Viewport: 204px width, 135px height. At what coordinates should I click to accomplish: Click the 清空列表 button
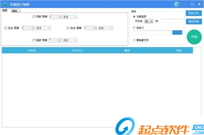point(194,21)
